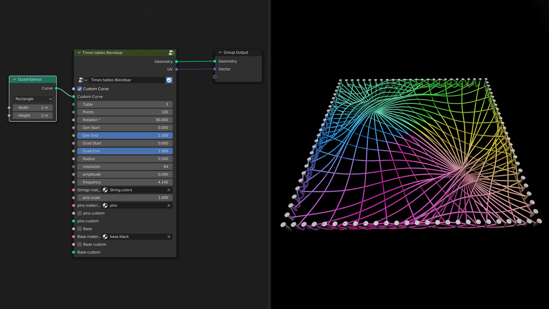The width and height of the screenshot is (549, 309).
Task: Toggle the fake user shield icon
Action: pyautogui.click(x=169, y=80)
